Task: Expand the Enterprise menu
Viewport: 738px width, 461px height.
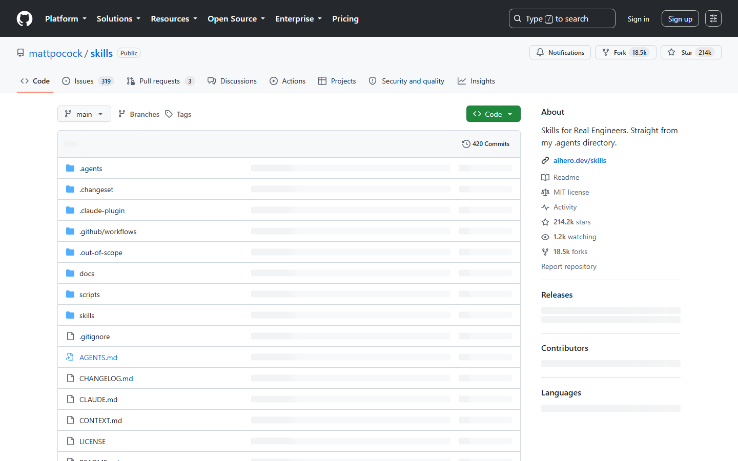Action: click(298, 18)
